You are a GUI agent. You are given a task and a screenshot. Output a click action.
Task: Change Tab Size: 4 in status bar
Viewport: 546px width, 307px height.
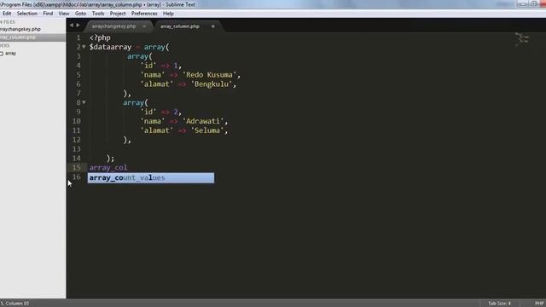tap(499, 304)
